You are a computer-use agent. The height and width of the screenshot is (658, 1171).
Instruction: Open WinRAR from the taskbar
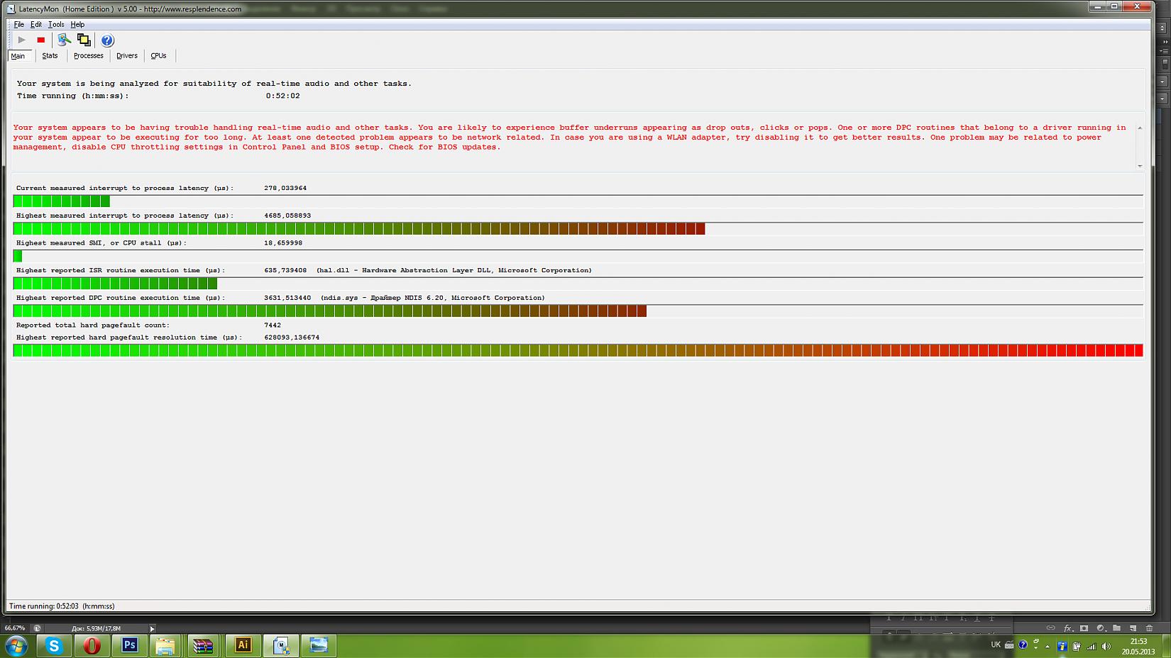(204, 645)
